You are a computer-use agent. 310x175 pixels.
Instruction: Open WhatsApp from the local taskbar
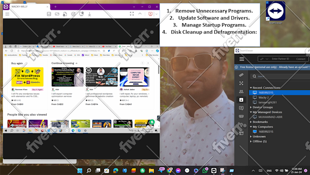pos(205,170)
